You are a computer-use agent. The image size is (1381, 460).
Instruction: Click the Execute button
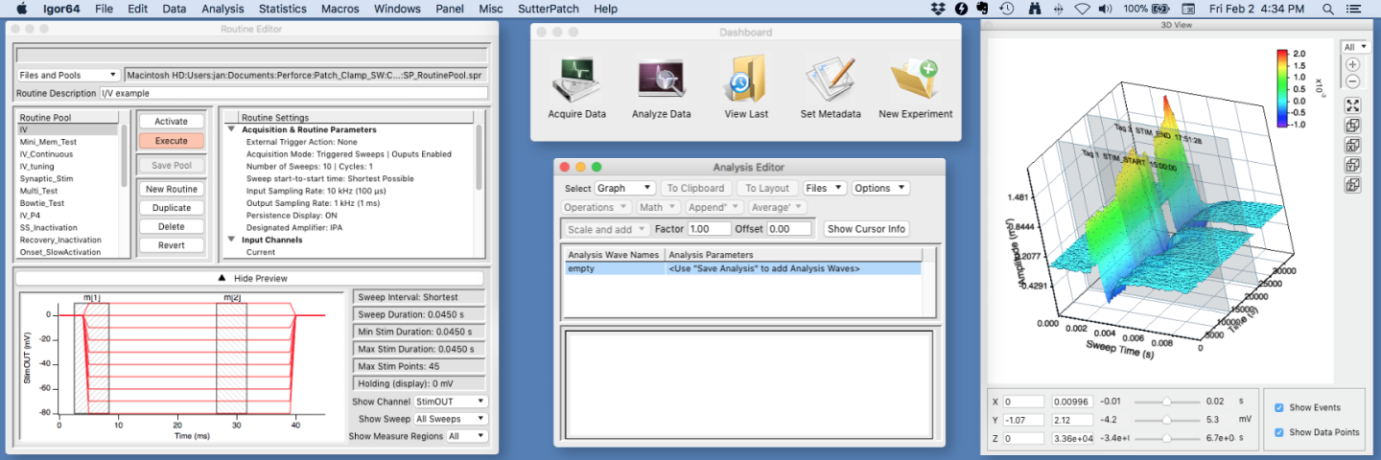(171, 141)
